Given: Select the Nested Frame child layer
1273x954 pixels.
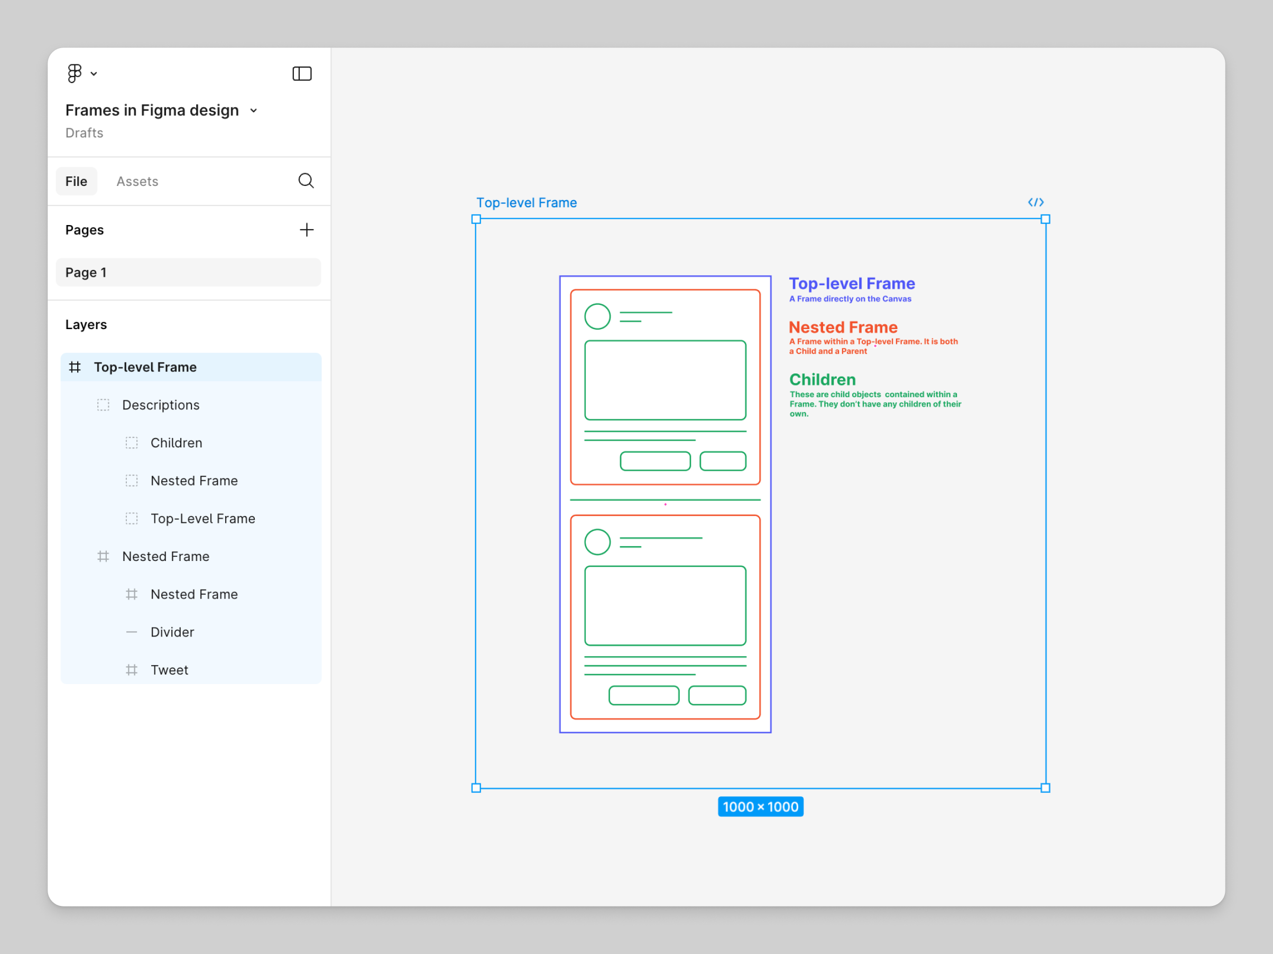Looking at the screenshot, I should (193, 594).
